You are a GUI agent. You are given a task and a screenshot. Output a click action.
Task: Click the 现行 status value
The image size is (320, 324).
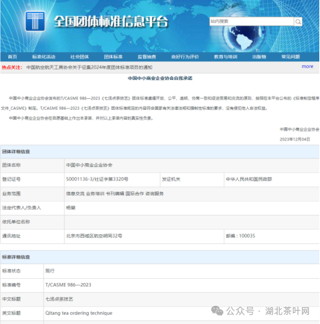click(50, 271)
